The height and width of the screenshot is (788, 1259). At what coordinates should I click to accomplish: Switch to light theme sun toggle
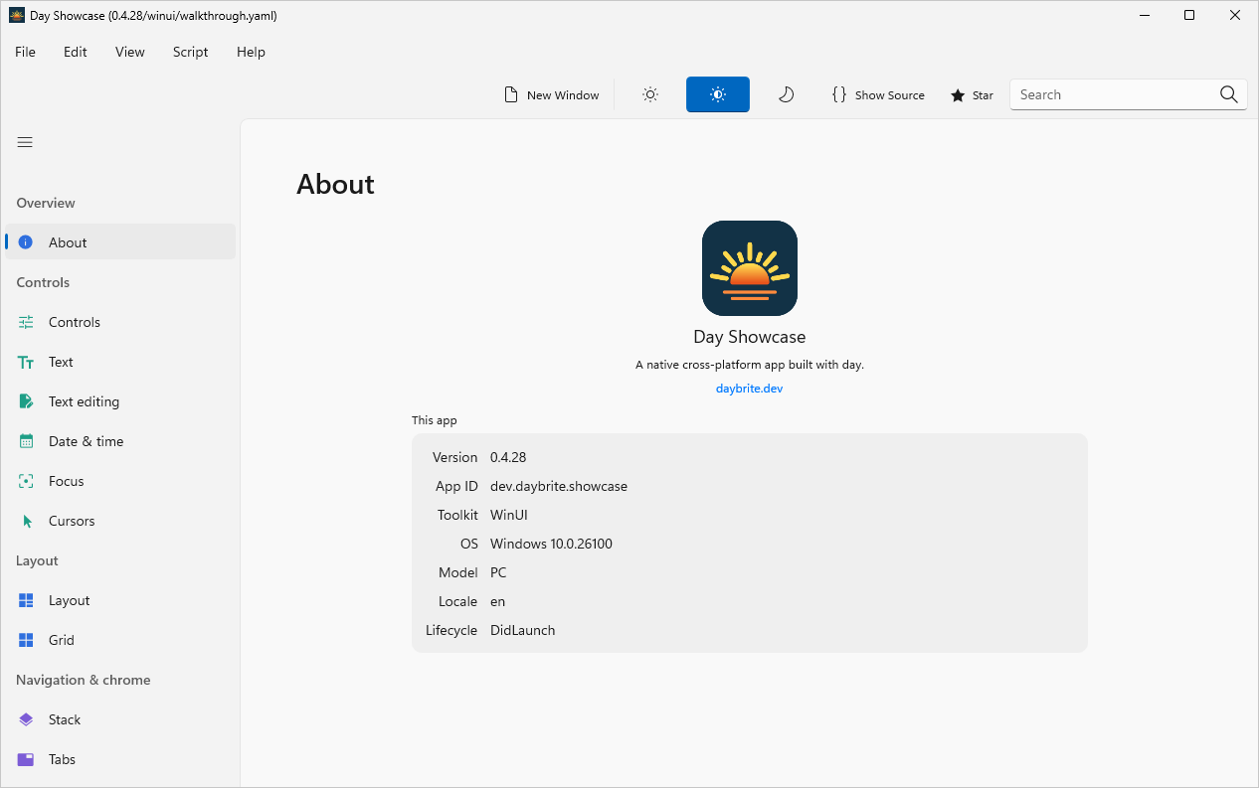650,94
